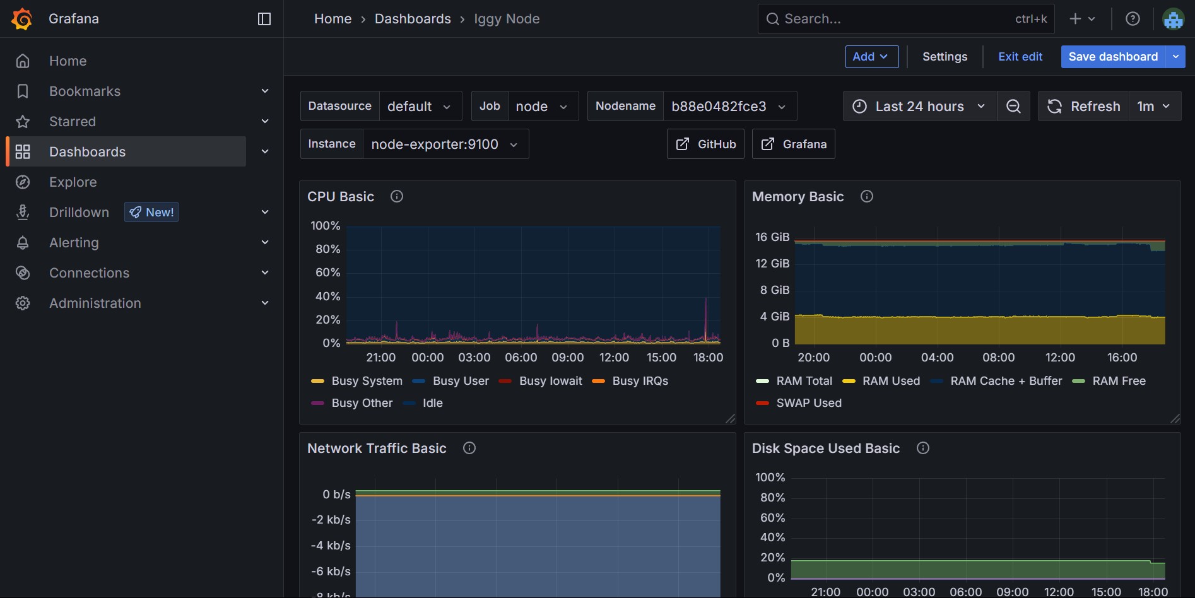1195x598 pixels.
Task: Open the Explore section
Action: (74, 182)
